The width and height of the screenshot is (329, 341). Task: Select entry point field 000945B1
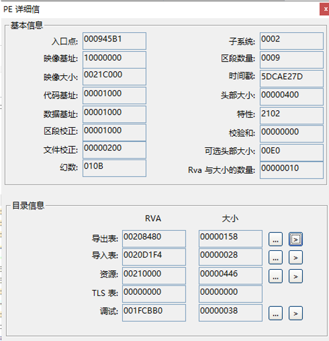(114, 41)
